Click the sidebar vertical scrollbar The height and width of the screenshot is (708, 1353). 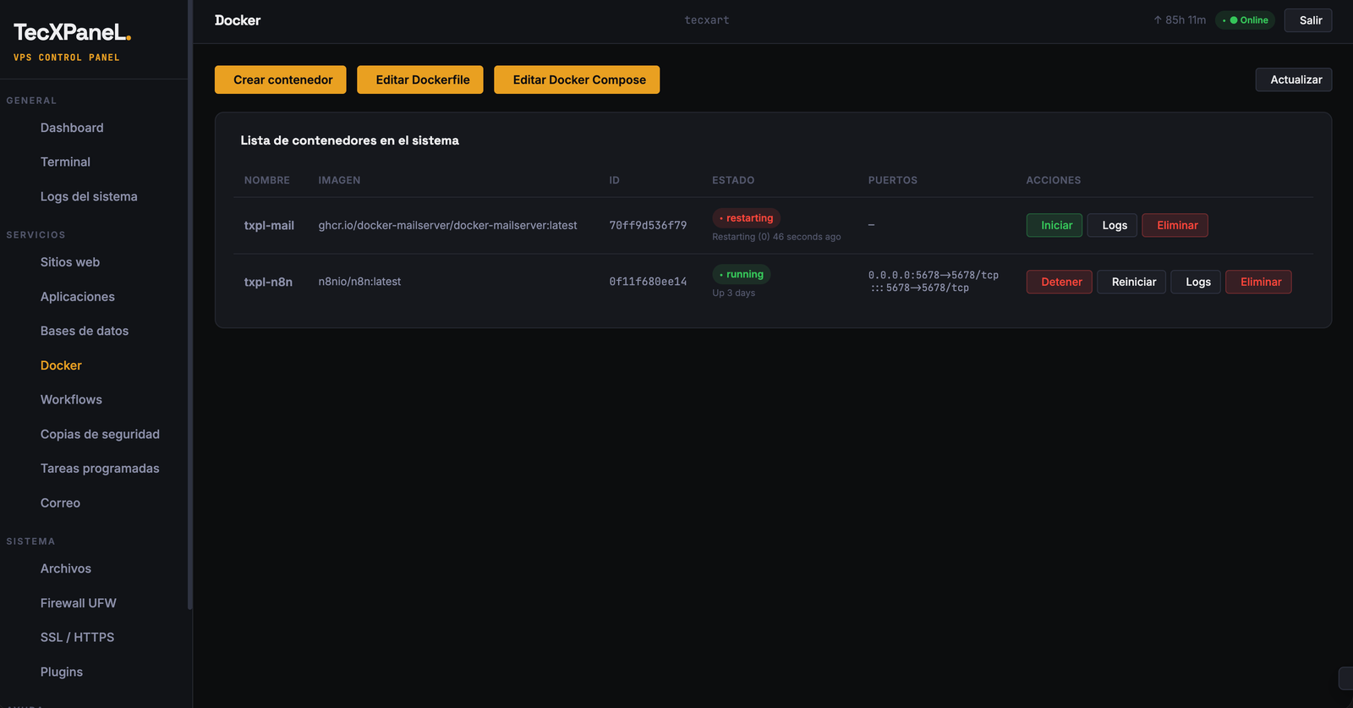tap(190, 305)
